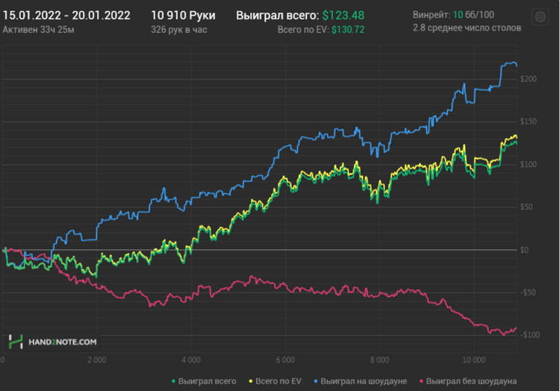560x391 pixels.
Task: Click the -$50 y-axis label
Action: 527,293
